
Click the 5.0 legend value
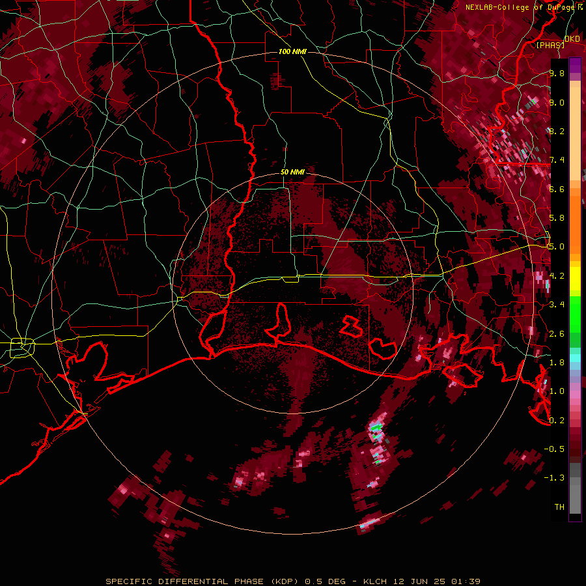click(557, 247)
